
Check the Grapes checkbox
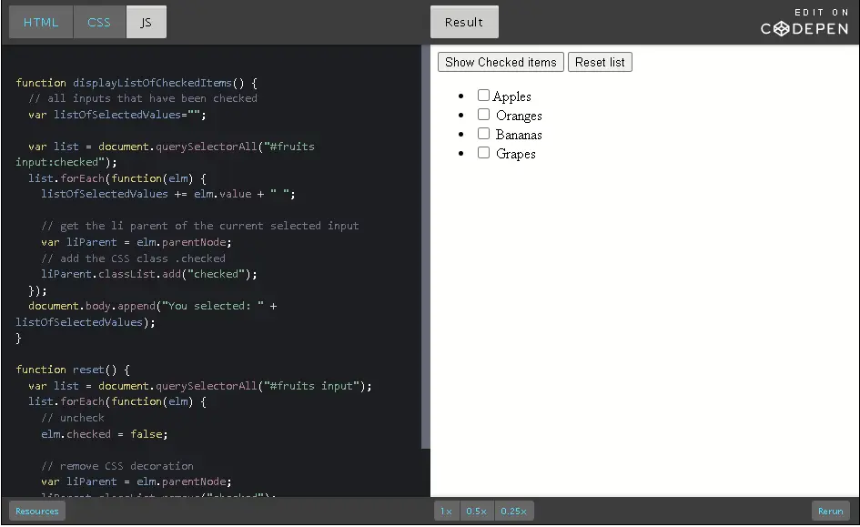pos(483,152)
